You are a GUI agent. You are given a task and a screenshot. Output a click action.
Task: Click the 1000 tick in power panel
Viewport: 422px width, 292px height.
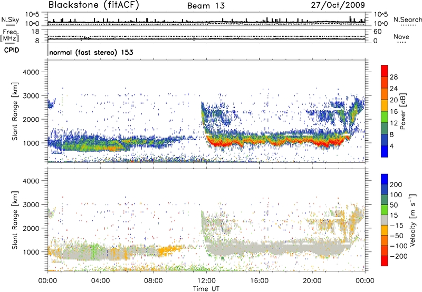pos(31,143)
